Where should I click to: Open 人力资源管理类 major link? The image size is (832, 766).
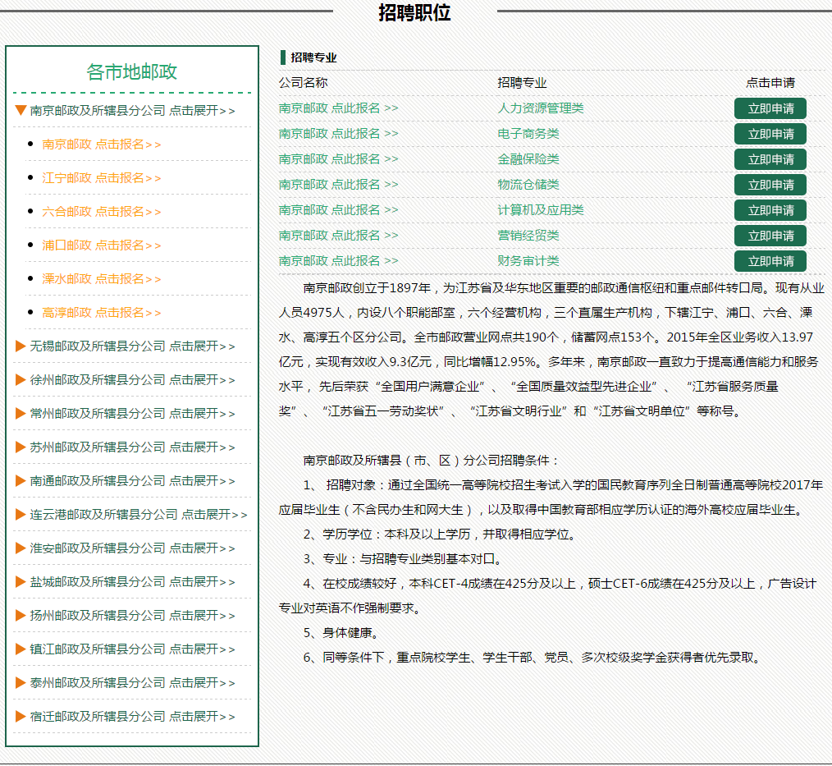[x=540, y=108]
